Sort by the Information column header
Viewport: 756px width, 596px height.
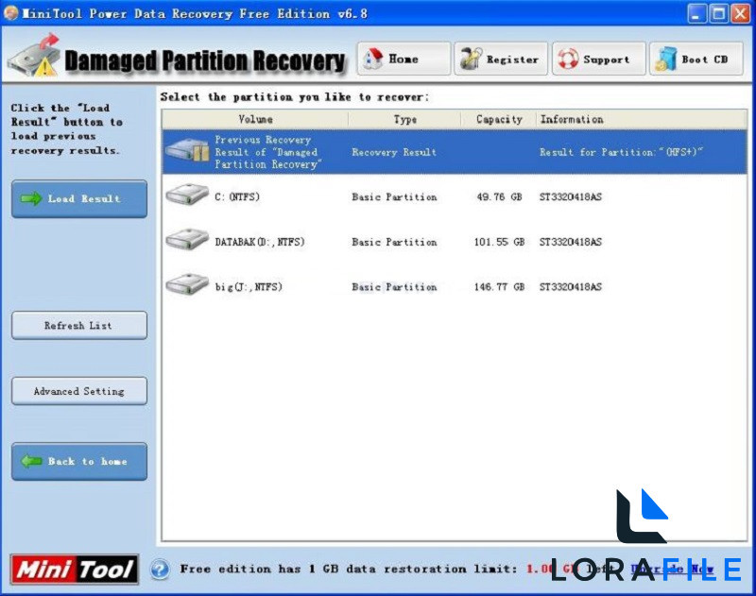point(642,119)
